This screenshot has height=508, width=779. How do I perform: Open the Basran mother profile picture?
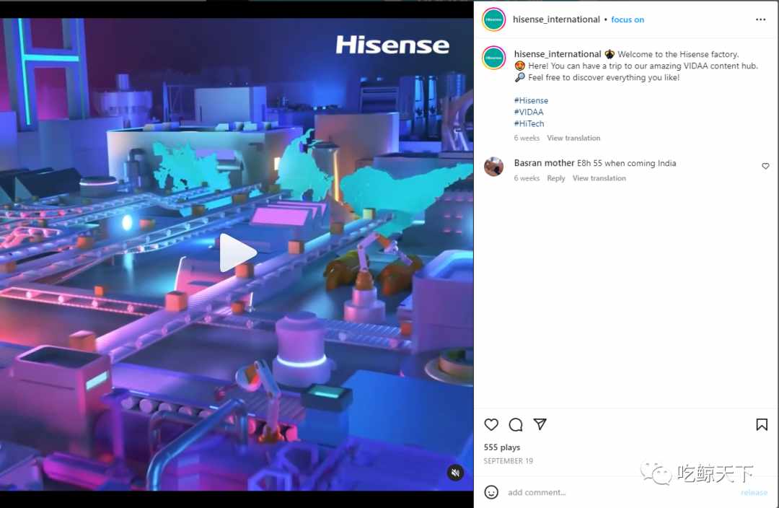pos(494,167)
